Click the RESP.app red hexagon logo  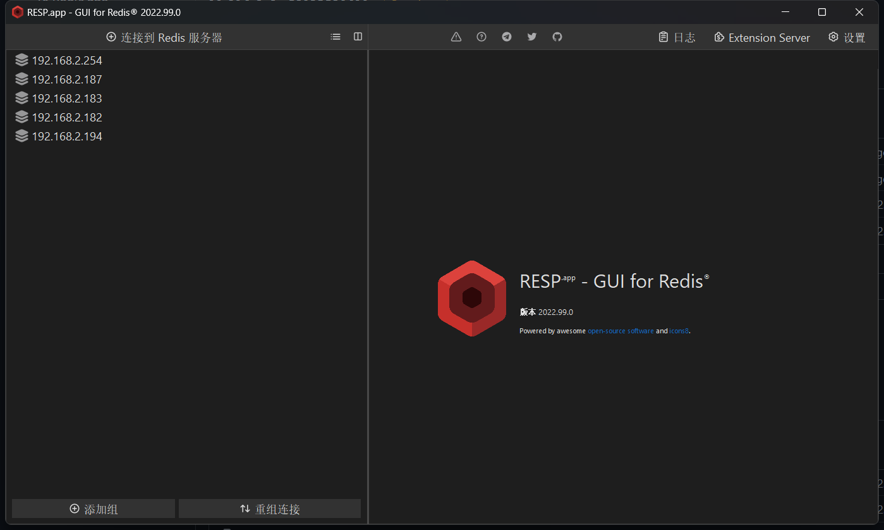click(472, 298)
